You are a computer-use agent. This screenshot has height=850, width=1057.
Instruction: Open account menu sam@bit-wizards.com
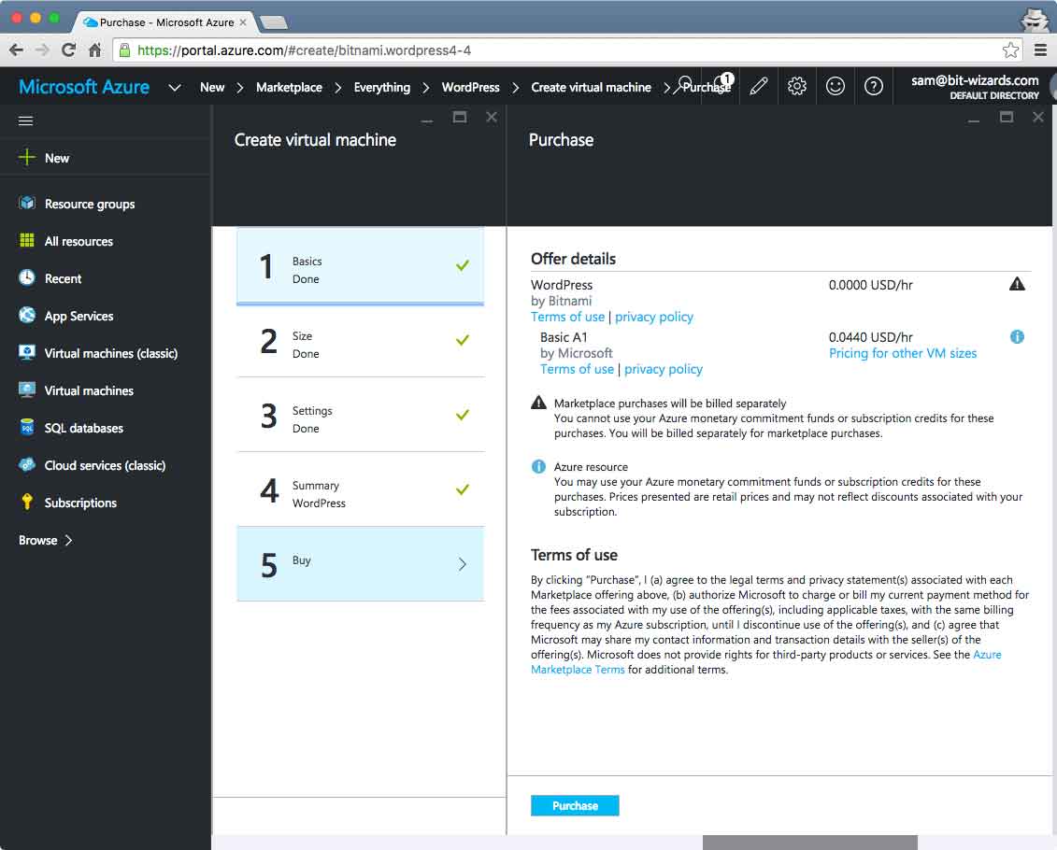tap(974, 86)
